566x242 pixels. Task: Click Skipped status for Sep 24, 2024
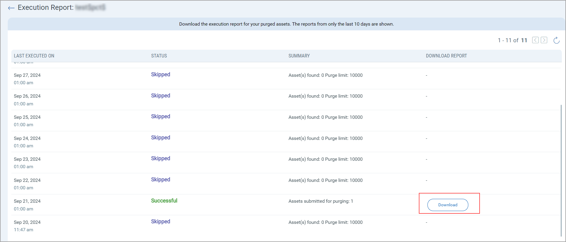click(x=161, y=138)
